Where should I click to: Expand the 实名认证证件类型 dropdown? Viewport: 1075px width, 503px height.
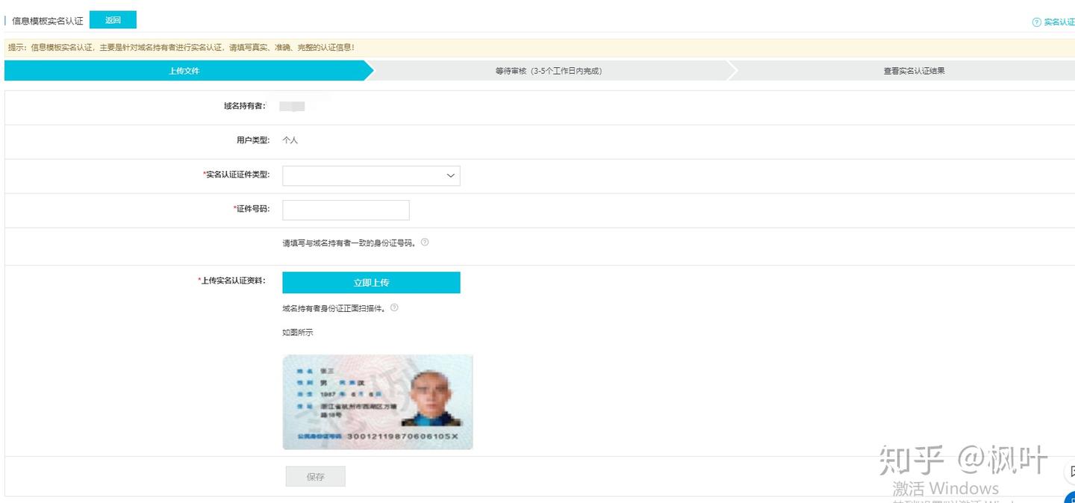pyautogui.click(x=371, y=175)
